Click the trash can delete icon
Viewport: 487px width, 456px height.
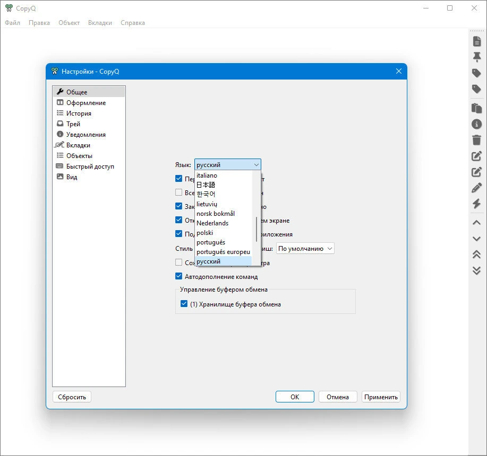477,140
